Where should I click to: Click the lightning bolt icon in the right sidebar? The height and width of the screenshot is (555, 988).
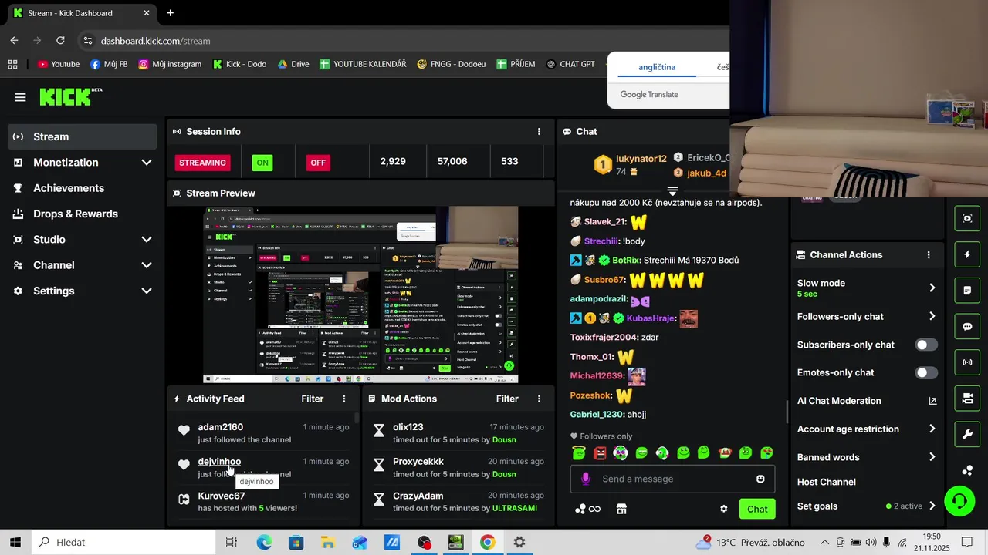click(x=967, y=254)
